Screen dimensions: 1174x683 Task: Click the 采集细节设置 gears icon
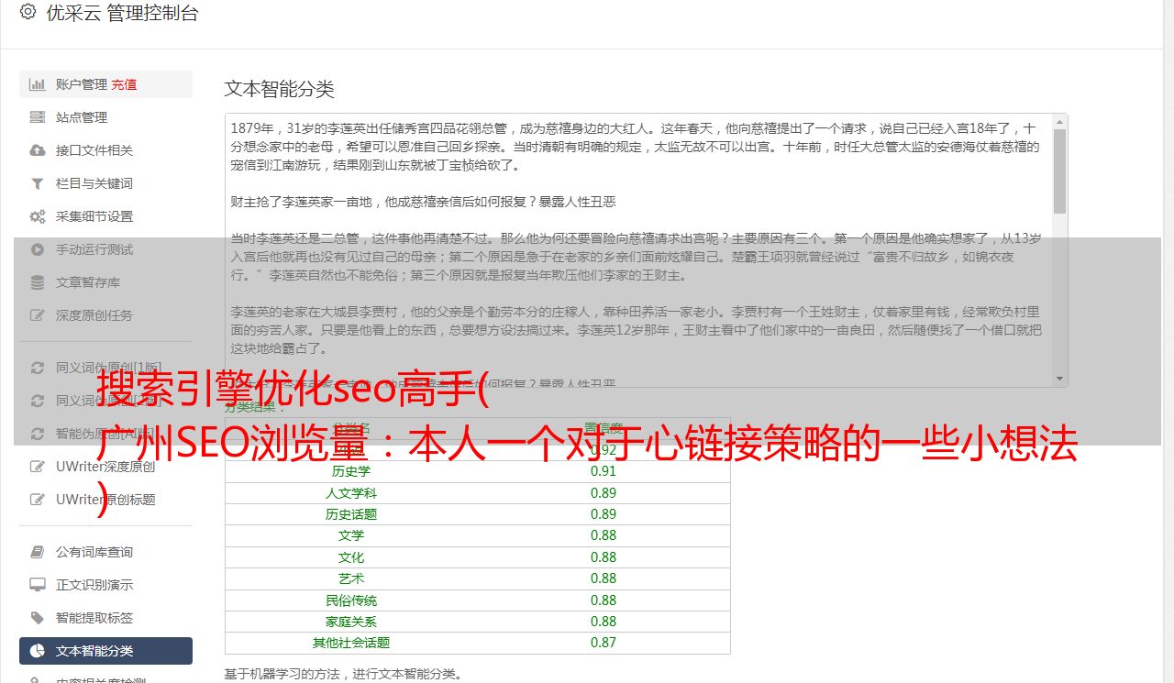38,216
